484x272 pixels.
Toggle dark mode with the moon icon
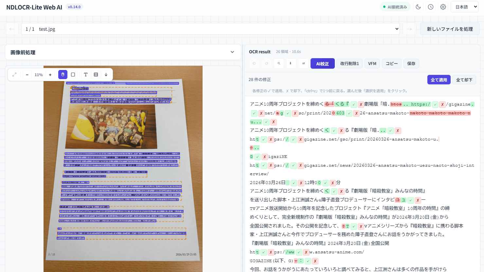tap(418, 7)
